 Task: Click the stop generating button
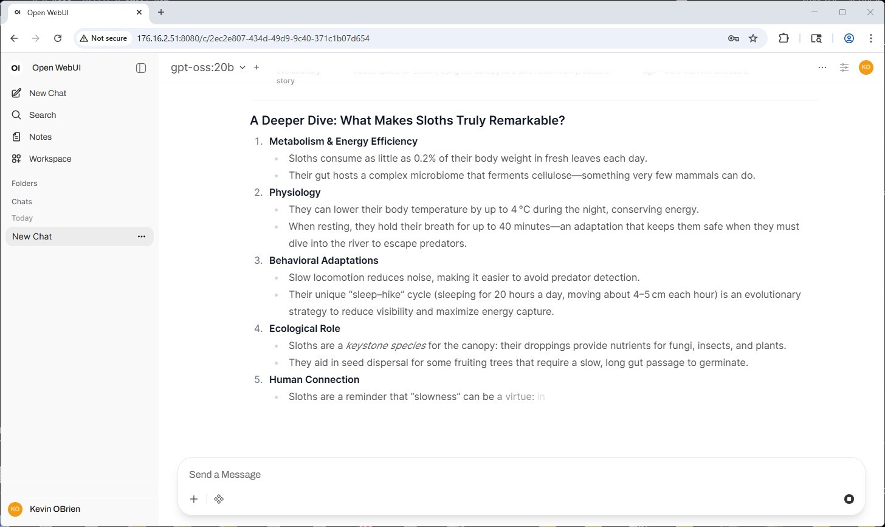click(849, 499)
